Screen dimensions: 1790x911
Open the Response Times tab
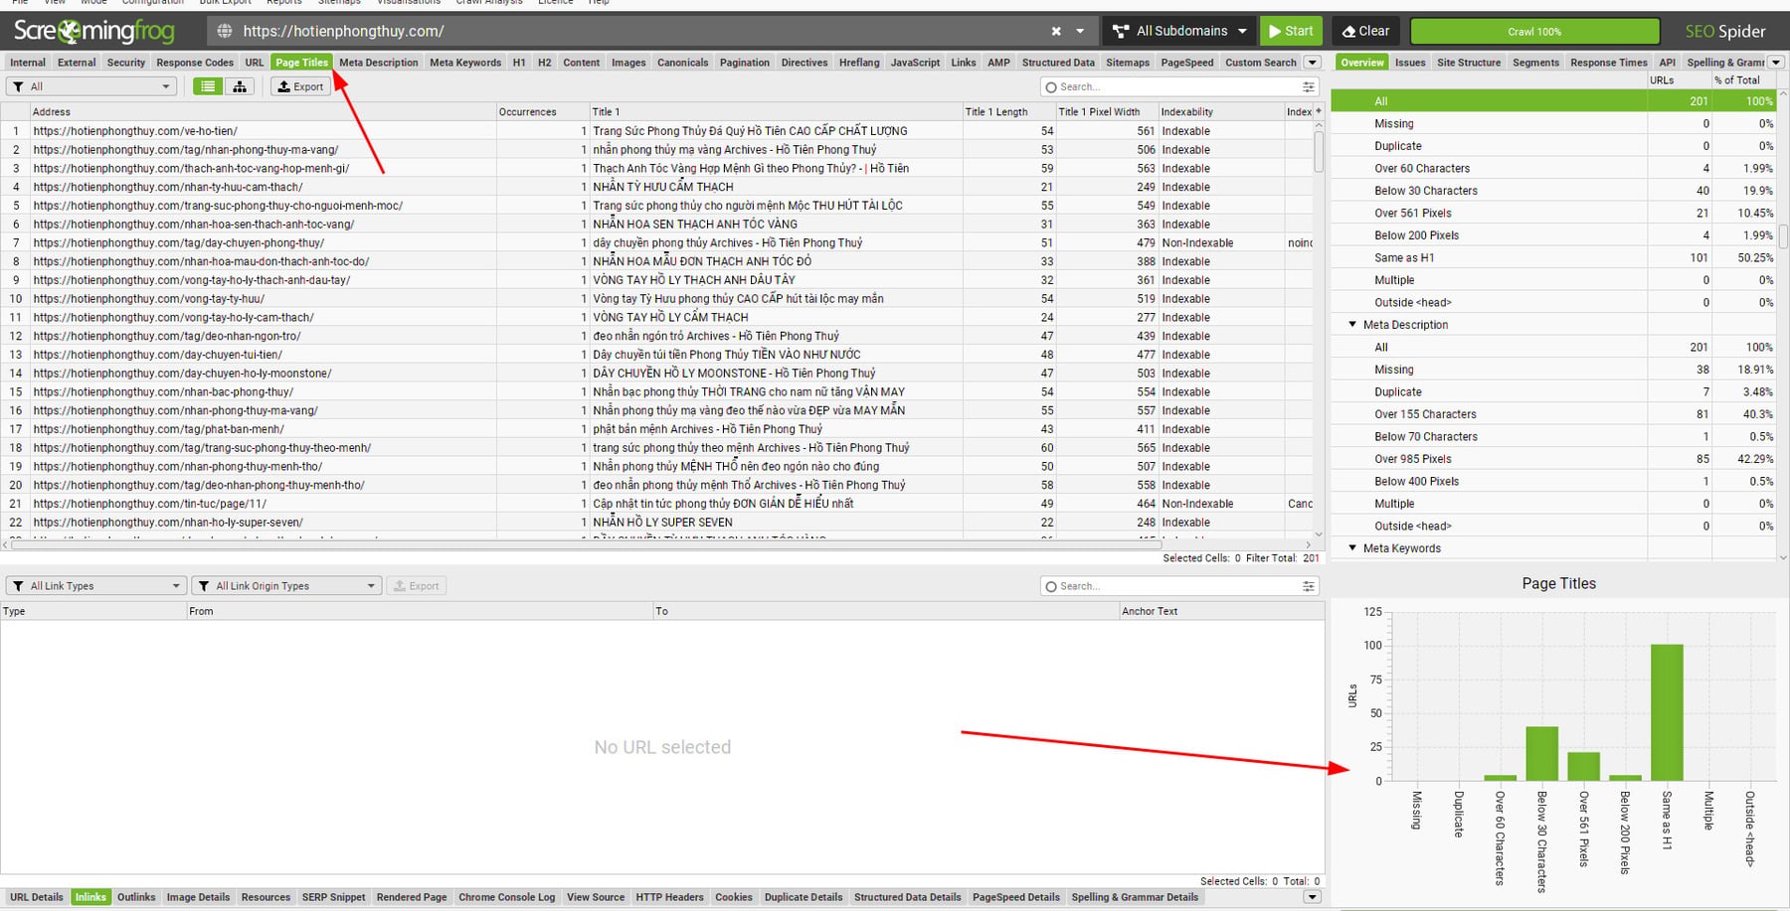pos(1609,62)
